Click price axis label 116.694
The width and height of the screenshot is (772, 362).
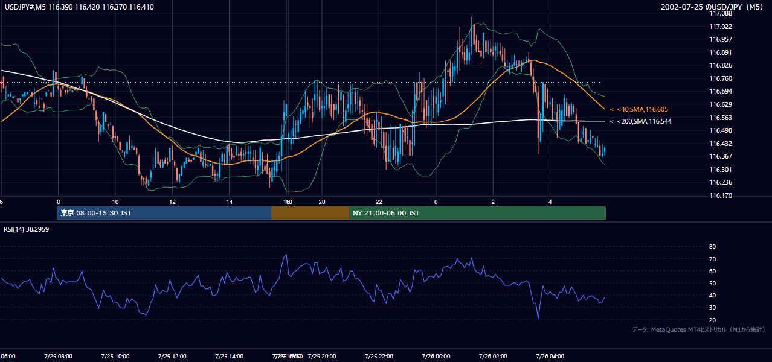pos(720,91)
